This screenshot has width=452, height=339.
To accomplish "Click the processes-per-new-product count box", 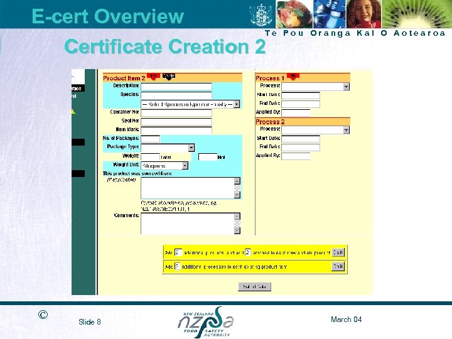I will coord(247,252).
